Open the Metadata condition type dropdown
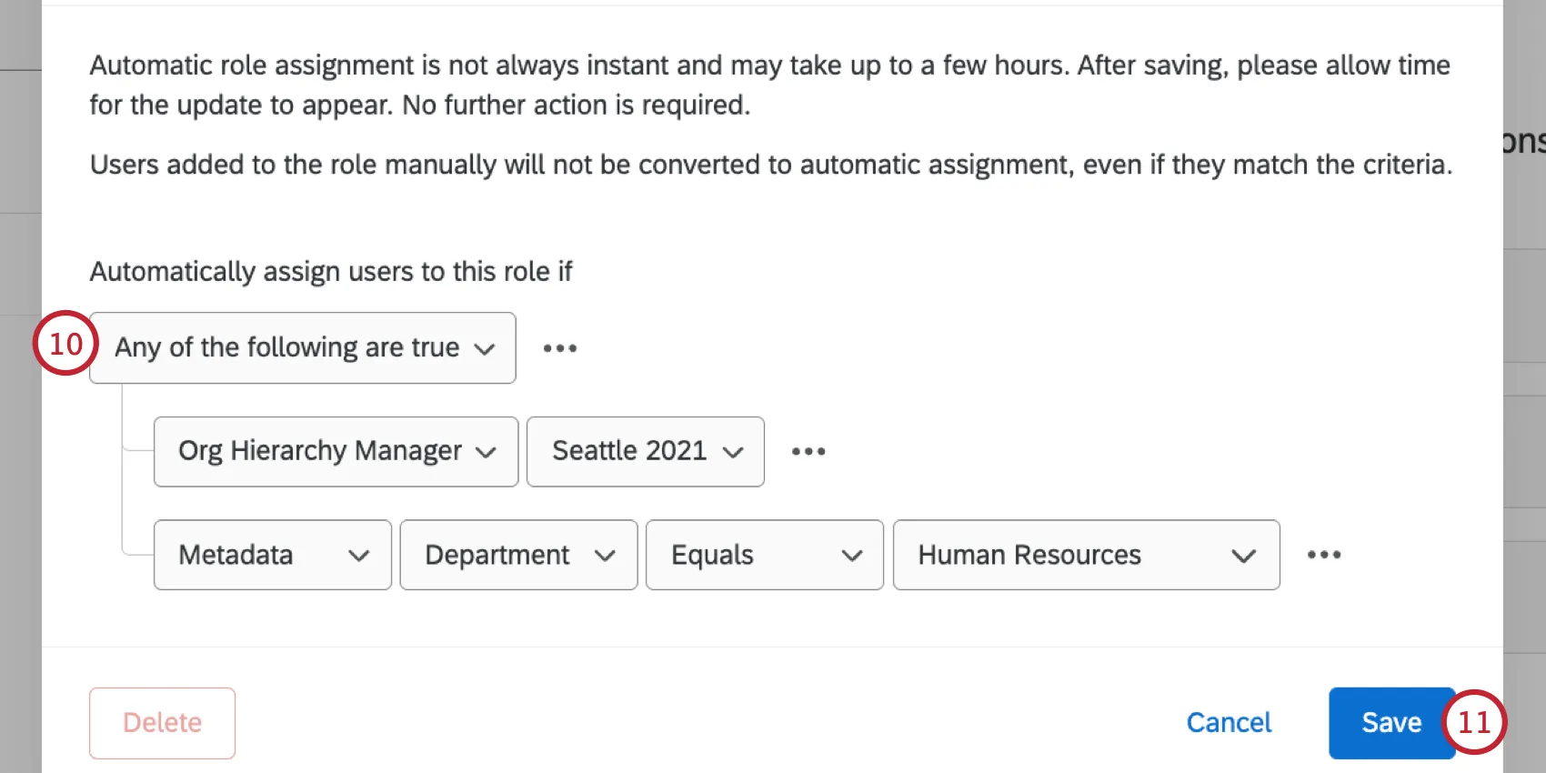 tap(271, 555)
